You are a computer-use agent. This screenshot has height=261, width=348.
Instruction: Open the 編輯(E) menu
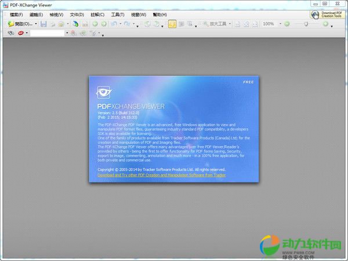pos(37,14)
